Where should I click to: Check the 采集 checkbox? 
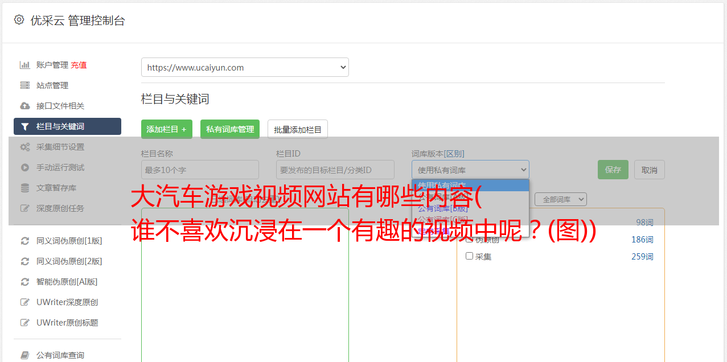point(470,256)
